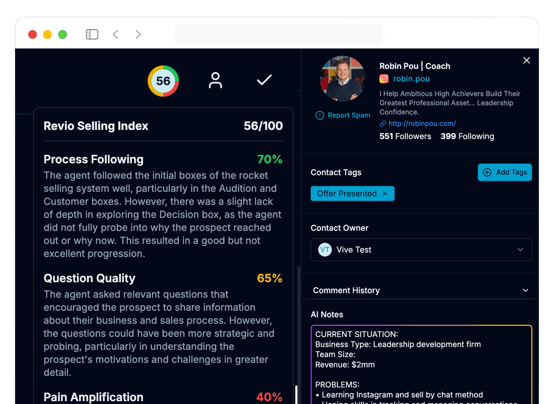
Task: Click the yellow macOS minimize dot
Action: point(48,35)
